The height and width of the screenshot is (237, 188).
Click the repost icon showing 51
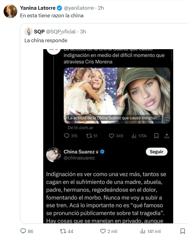(x=89, y=136)
